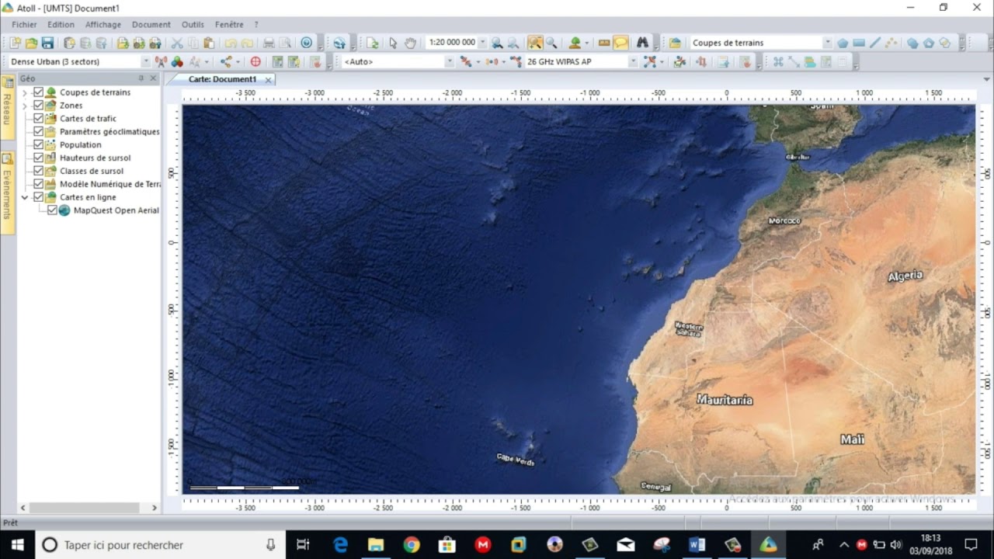This screenshot has width=994, height=559.
Task: Click the new transmitter antenna icon
Action: [162, 61]
